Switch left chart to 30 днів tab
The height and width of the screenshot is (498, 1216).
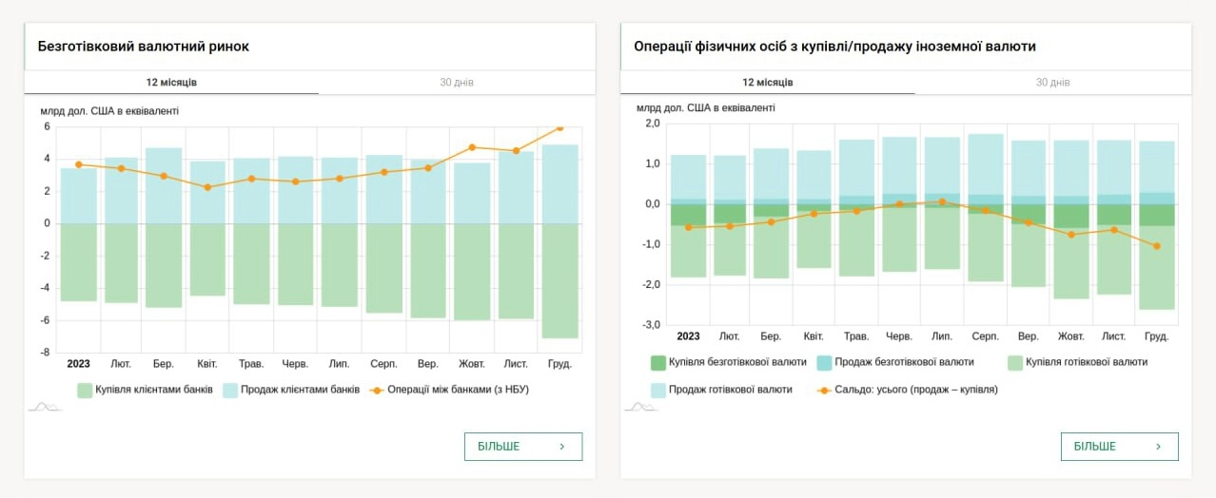coord(457,83)
